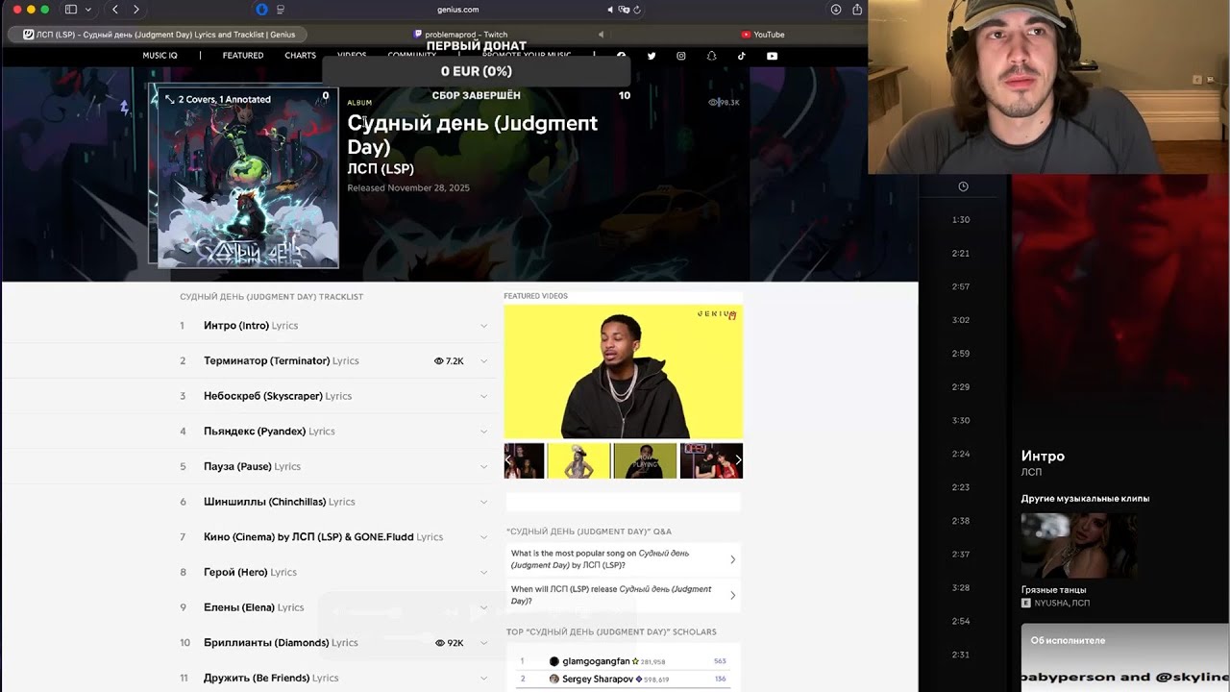Screen dimensions: 1230x692
Task: Play the main featured video
Action: pos(624,372)
